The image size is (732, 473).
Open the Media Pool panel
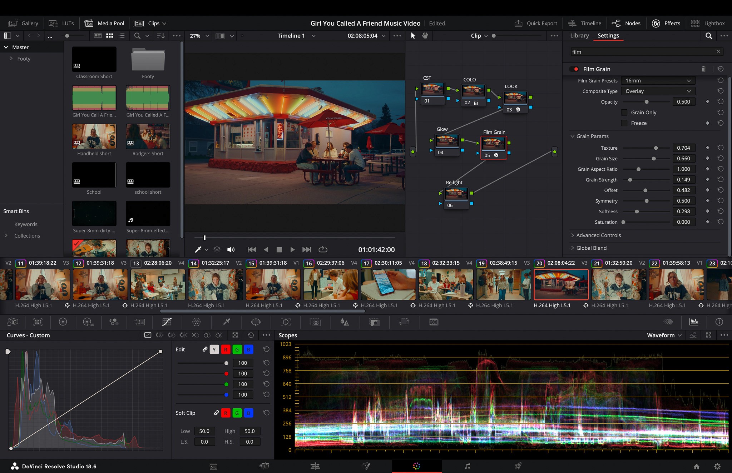pyautogui.click(x=104, y=23)
